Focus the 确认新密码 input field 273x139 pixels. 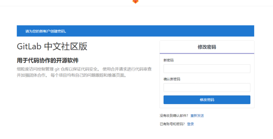[207, 88]
